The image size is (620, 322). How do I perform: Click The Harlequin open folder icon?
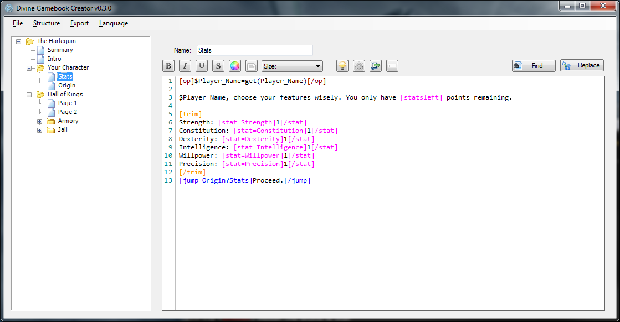point(30,41)
